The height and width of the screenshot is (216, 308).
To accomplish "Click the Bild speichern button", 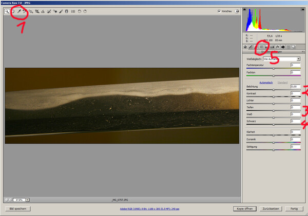I will [x=18, y=209].
